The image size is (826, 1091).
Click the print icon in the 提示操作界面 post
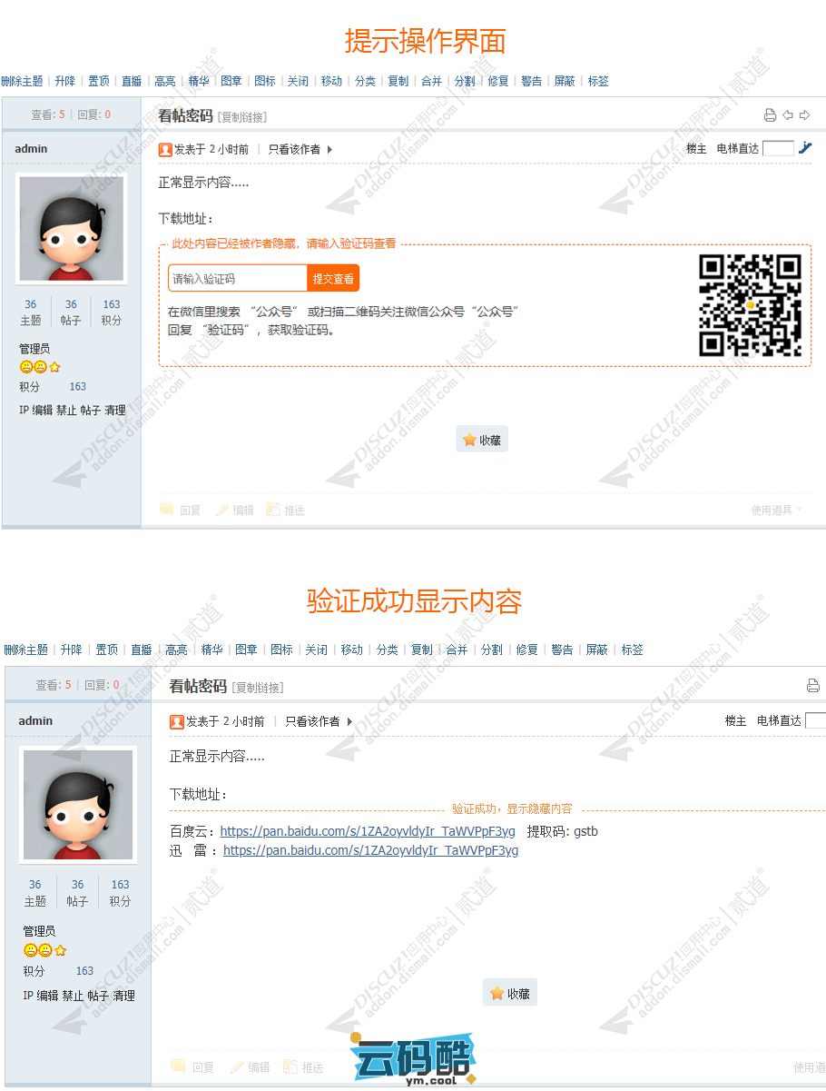tap(770, 115)
